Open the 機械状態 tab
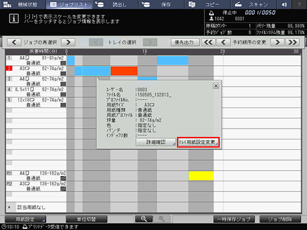 (x=23, y=4)
